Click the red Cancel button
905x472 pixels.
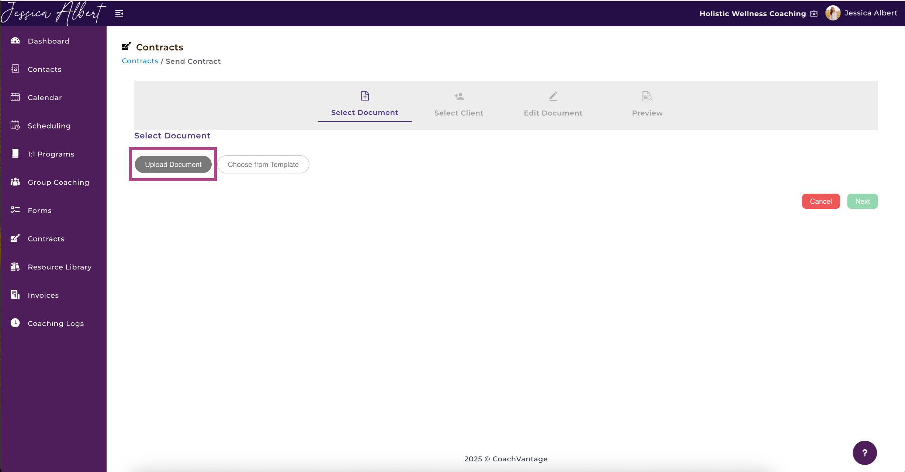(x=821, y=201)
